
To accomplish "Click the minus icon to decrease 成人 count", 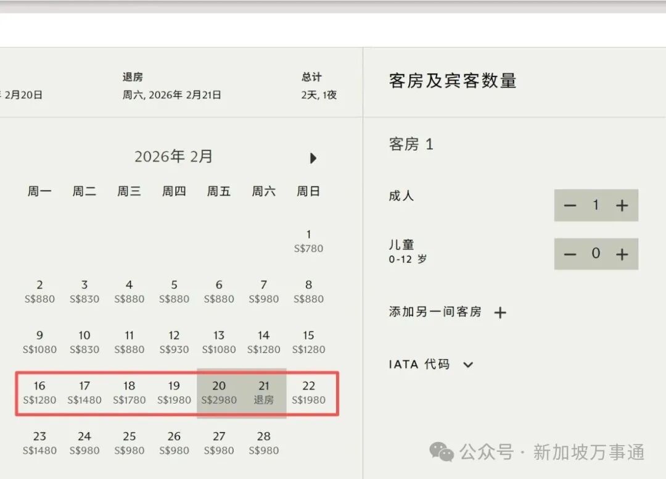I will click(x=570, y=205).
